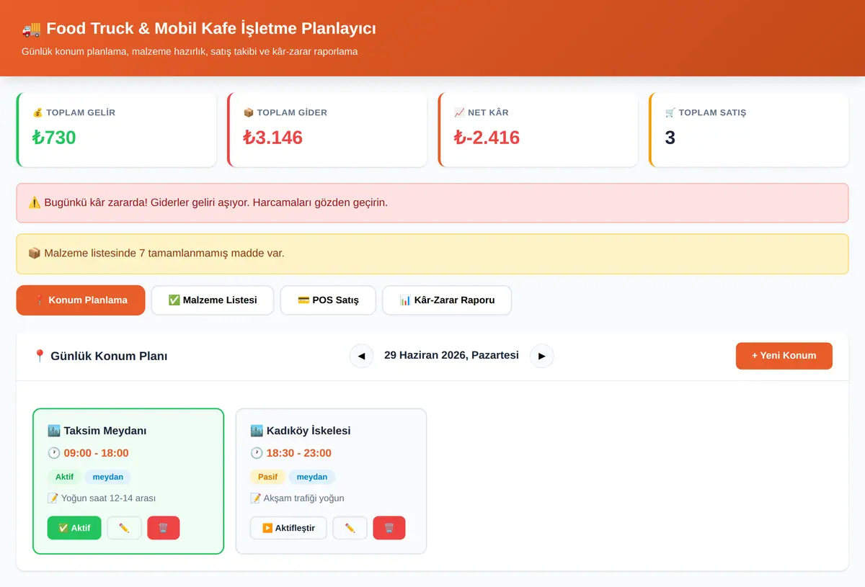Click the Toplam Gider ₺3.146 value

(273, 138)
